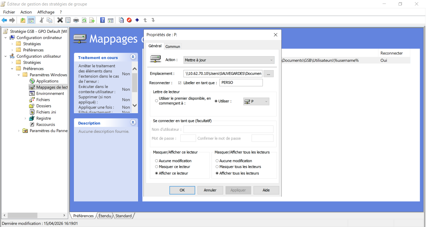Toggle the Reconnecter checkbox
The width and height of the screenshot is (429, 227).
click(x=180, y=83)
